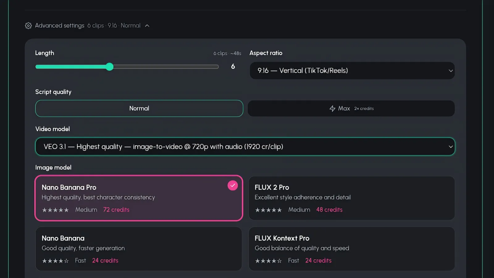
Task: Select Max script quality (2x credits)
Action: click(x=351, y=108)
